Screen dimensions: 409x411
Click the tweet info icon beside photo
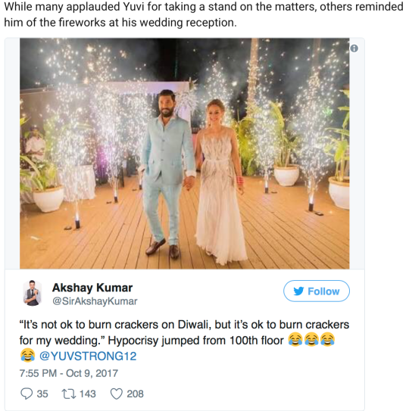(x=354, y=48)
